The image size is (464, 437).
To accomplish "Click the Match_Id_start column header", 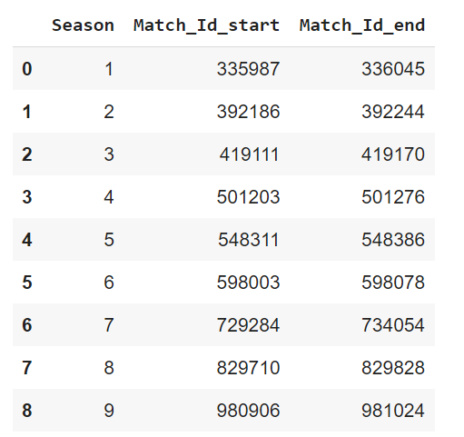I will (207, 25).
